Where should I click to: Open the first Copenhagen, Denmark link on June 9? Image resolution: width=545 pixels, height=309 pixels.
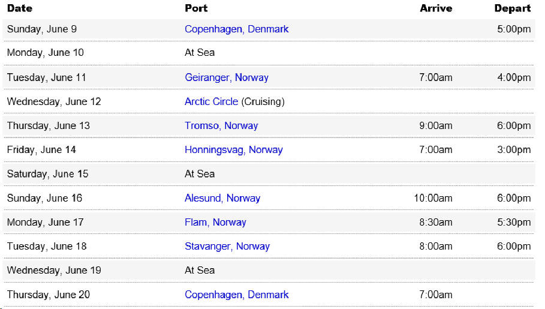(x=236, y=29)
